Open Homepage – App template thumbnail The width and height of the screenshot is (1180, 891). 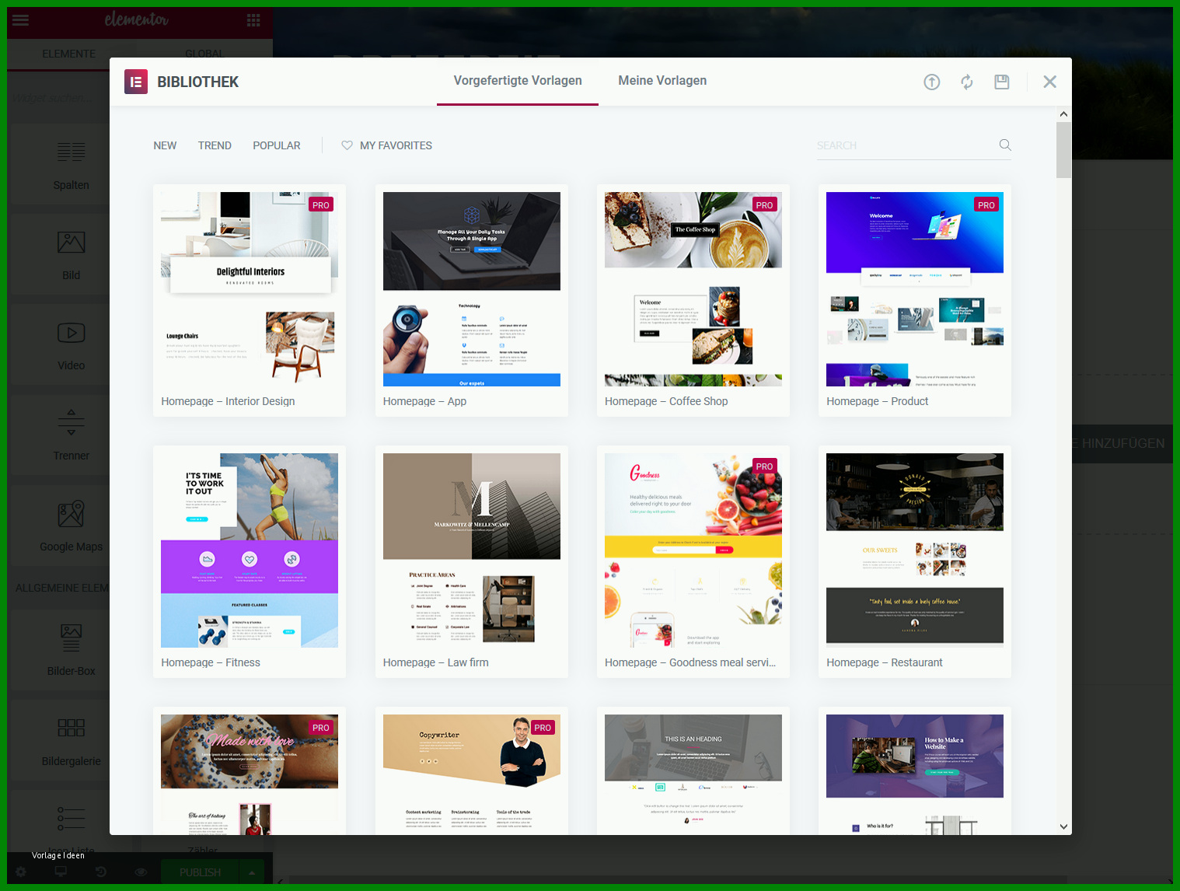(x=472, y=289)
